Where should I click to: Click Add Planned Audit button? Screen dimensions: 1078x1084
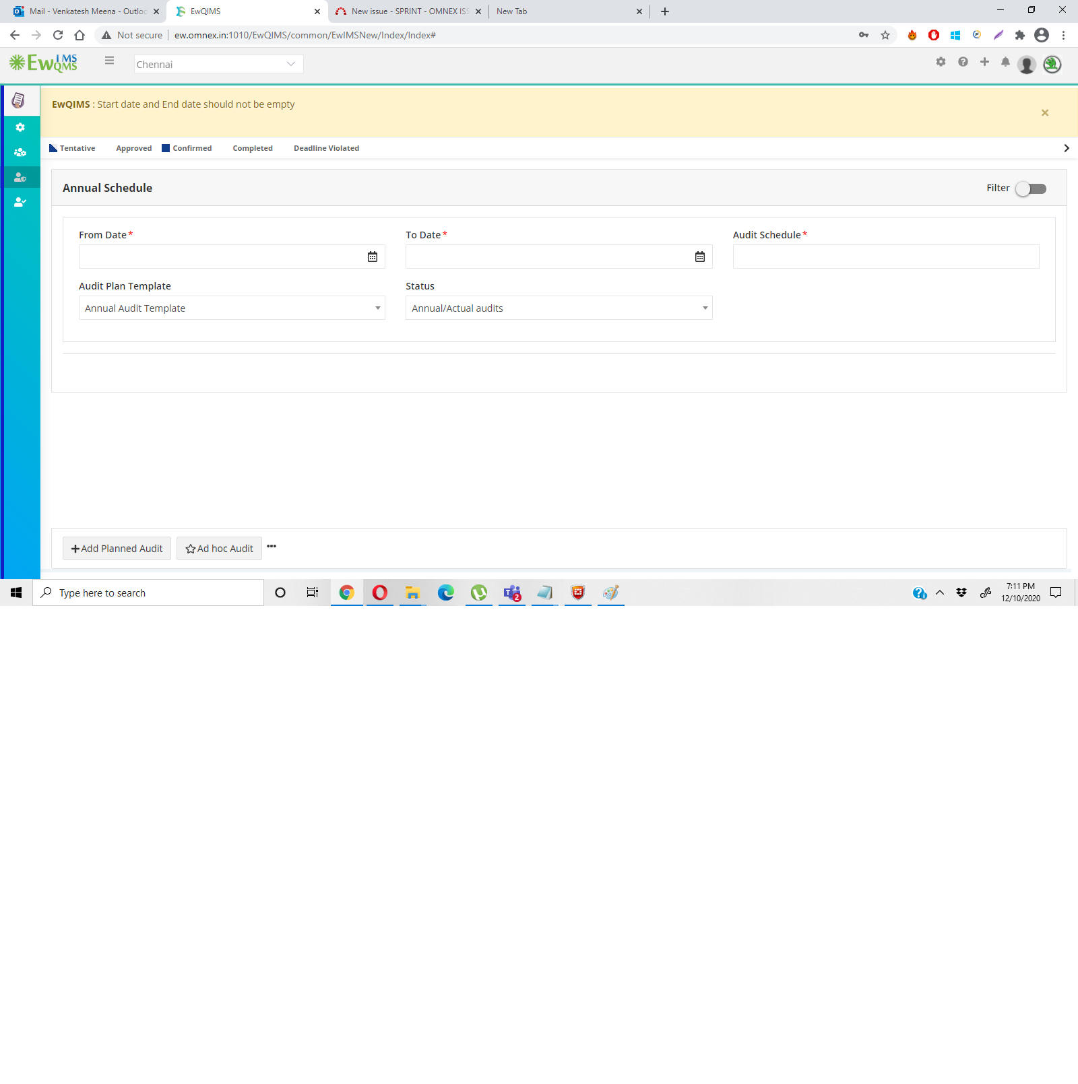(x=117, y=549)
